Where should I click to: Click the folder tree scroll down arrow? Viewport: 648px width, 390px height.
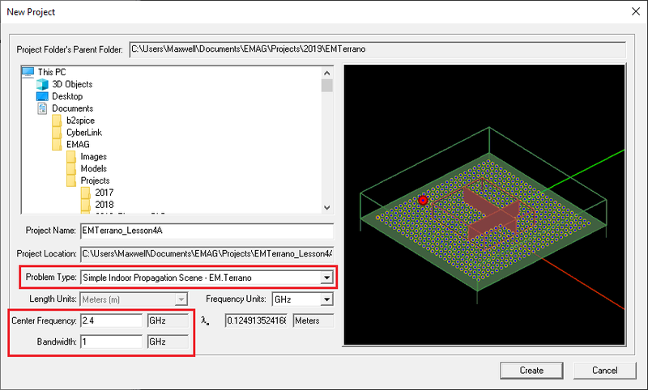coord(326,207)
